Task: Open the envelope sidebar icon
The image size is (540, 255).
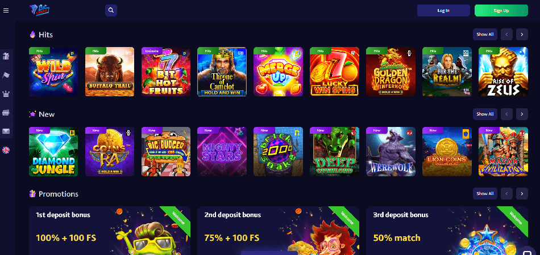Action: tap(6, 131)
